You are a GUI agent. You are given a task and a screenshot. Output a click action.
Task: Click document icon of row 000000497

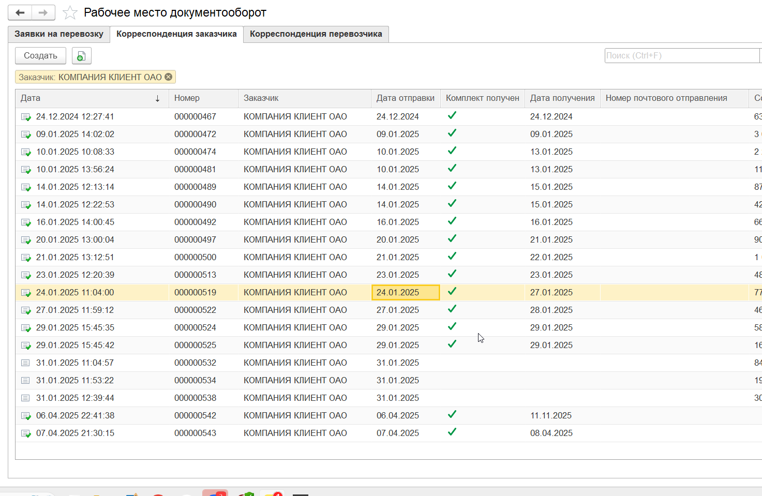[25, 240]
